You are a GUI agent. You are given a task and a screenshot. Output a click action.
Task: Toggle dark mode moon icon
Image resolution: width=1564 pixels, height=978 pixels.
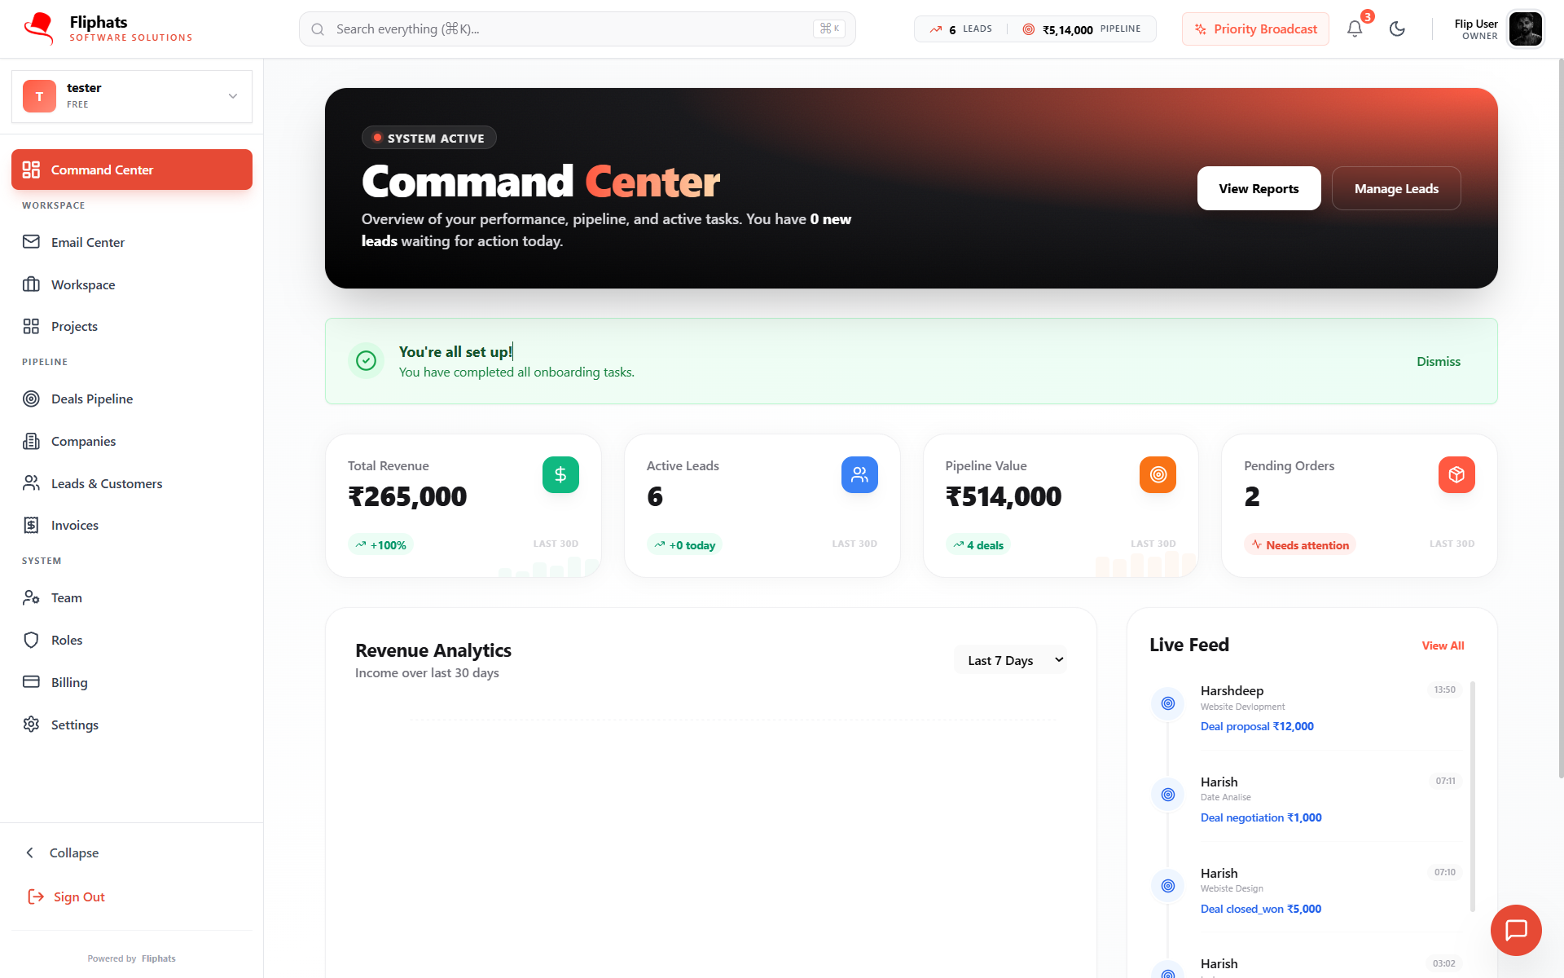click(1397, 29)
